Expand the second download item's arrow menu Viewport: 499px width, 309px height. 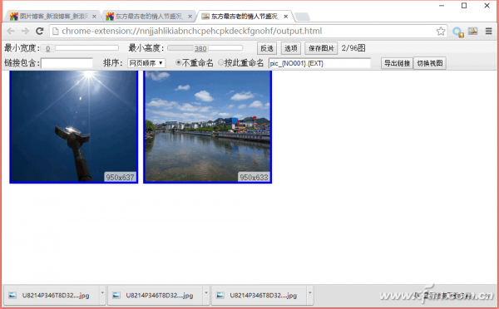click(x=206, y=296)
